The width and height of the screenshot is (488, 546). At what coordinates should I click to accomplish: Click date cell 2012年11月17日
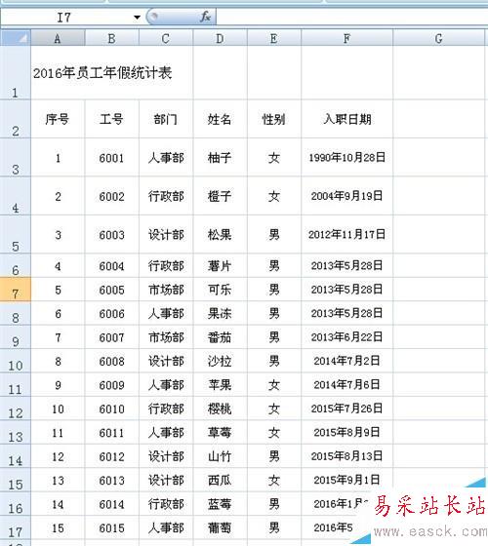tap(346, 234)
